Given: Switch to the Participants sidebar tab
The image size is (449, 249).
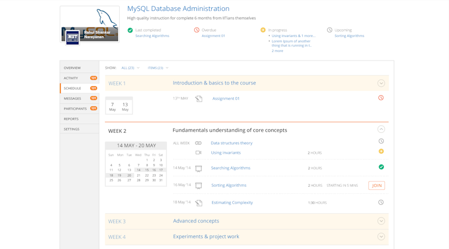Looking at the screenshot, I should tap(75, 108).
